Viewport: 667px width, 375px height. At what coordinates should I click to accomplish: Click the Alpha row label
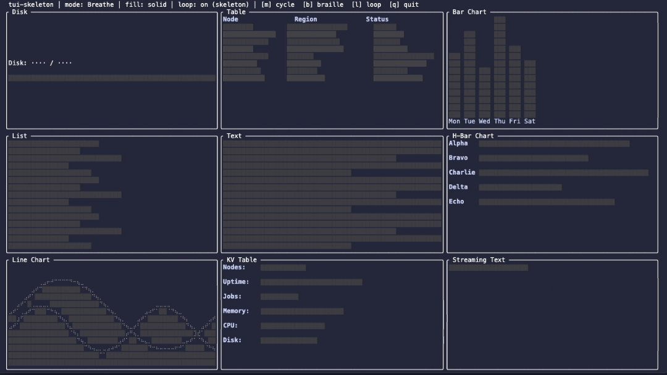(458, 144)
